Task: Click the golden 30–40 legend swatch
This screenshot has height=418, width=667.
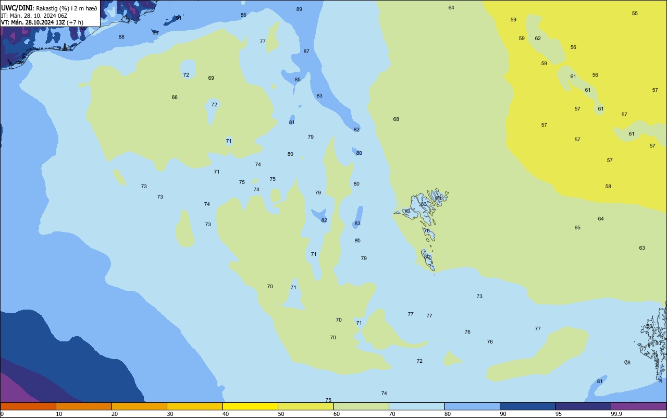Action: point(194,406)
